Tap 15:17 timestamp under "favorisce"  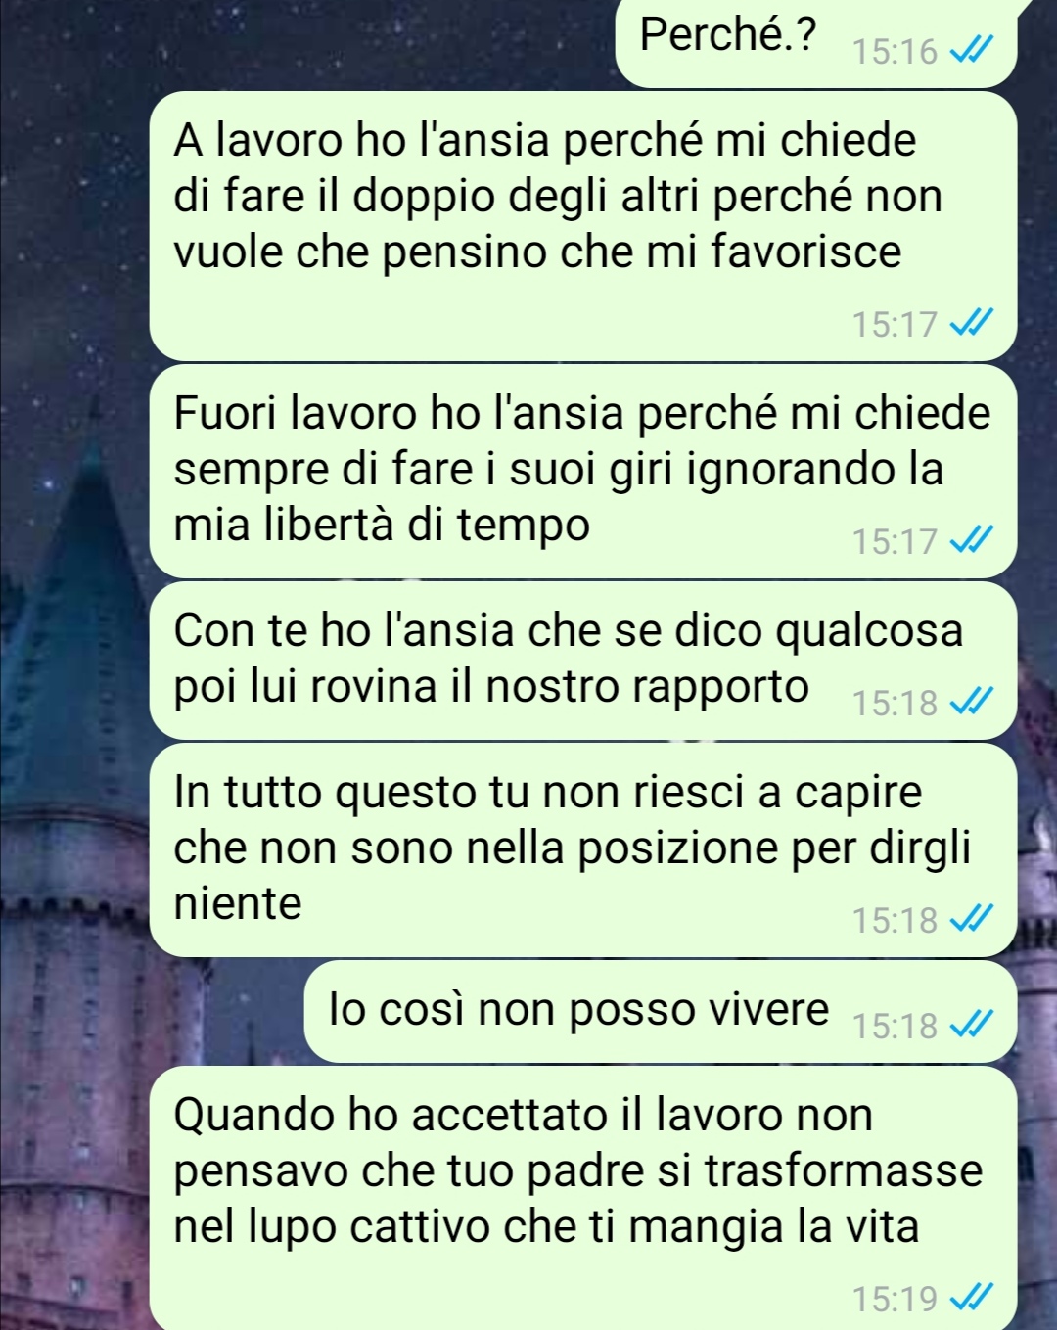(x=895, y=324)
